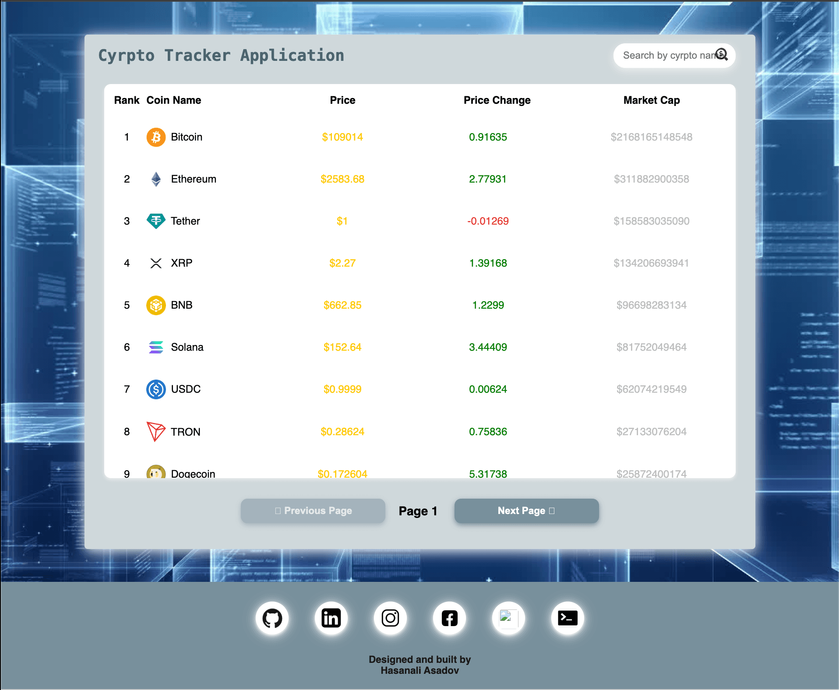This screenshot has height=690, width=839.
Task: Open the GitHub profile icon
Action: pos(272,618)
